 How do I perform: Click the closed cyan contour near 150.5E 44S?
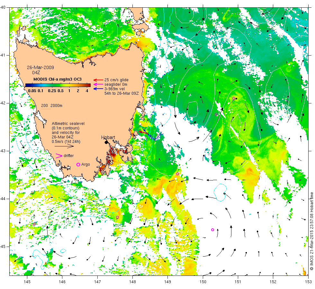pos(221,192)
